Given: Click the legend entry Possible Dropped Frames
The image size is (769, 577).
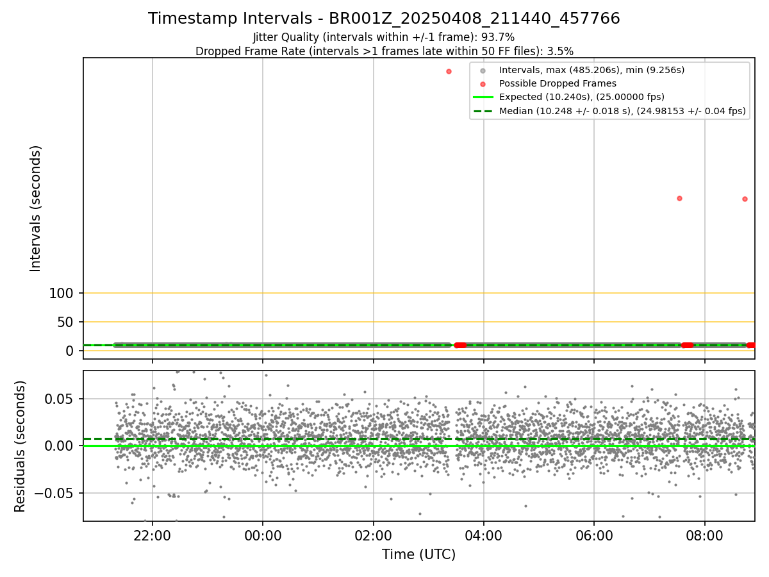Looking at the screenshot, I should 558,83.
